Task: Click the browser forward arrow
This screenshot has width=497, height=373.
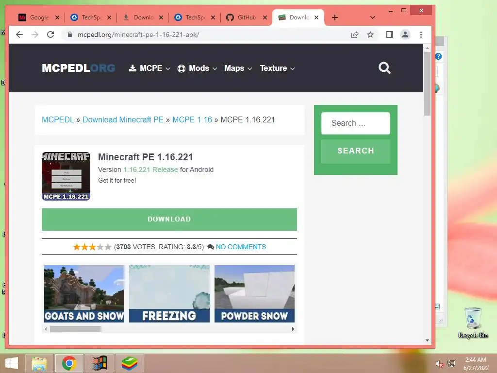Action: pyautogui.click(x=35, y=34)
